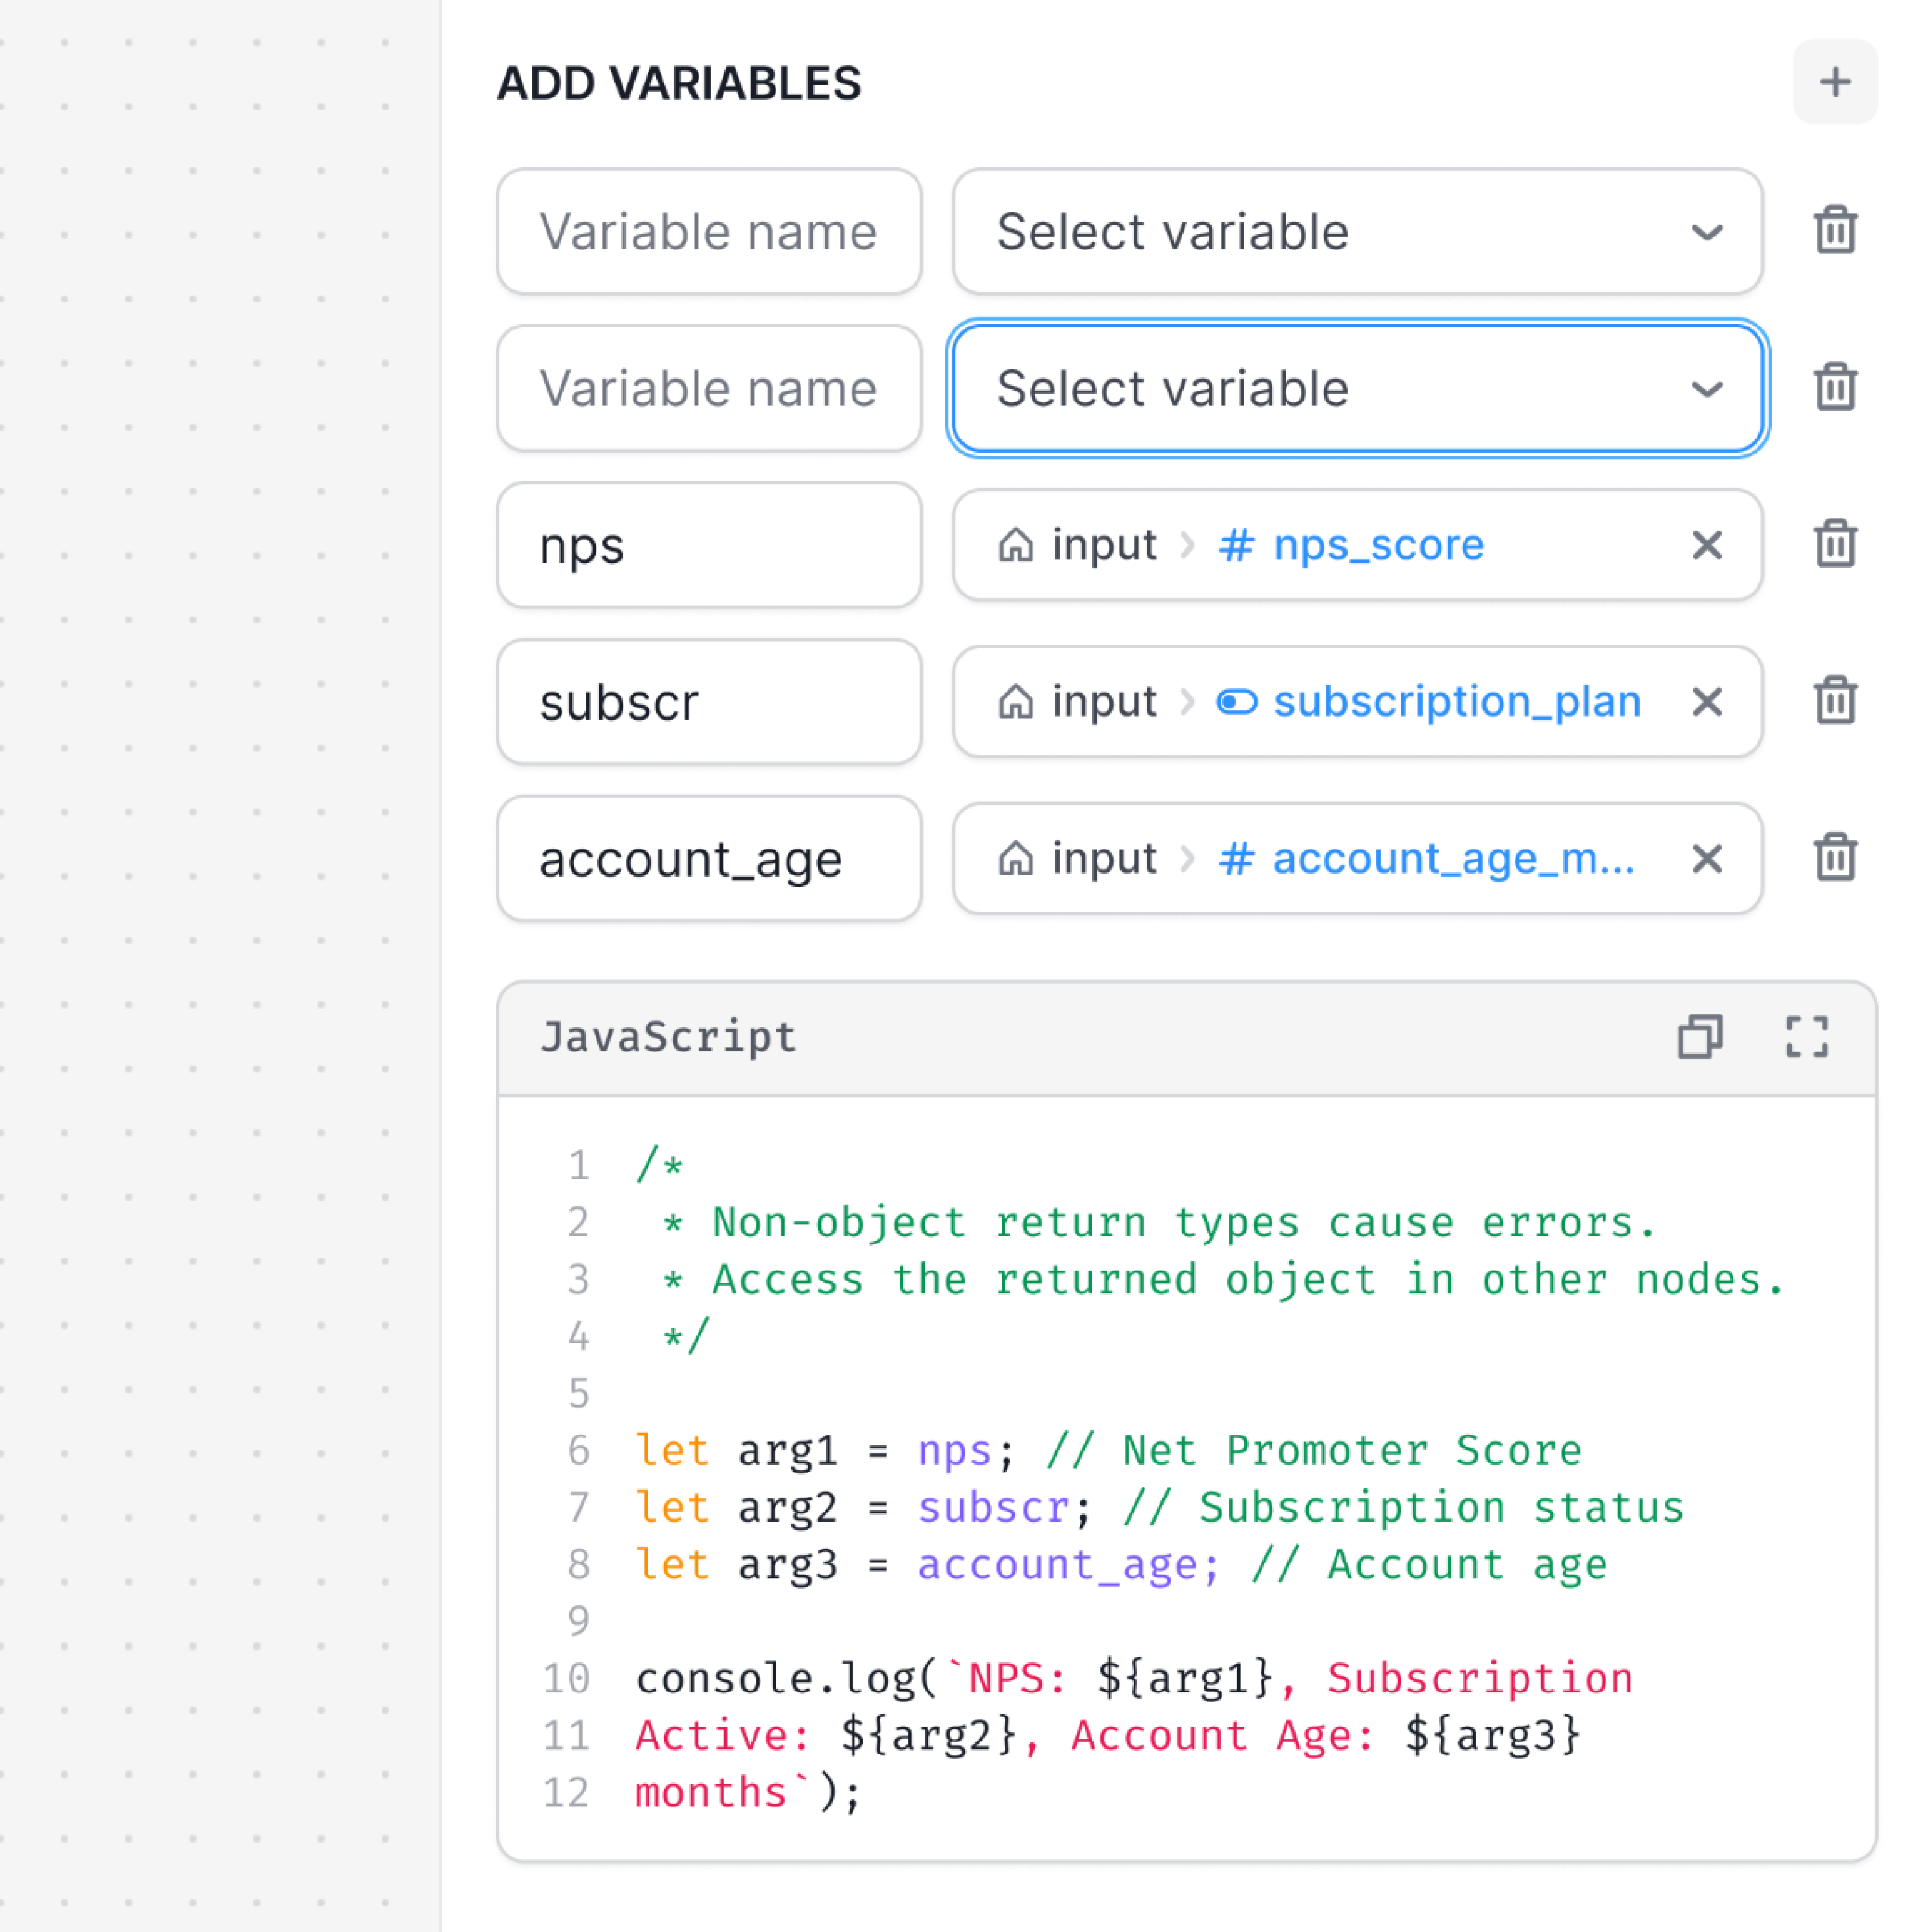Viewport: 1932px width, 1932px height.
Task: Click the plus icon to add variable
Action: point(1834,82)
